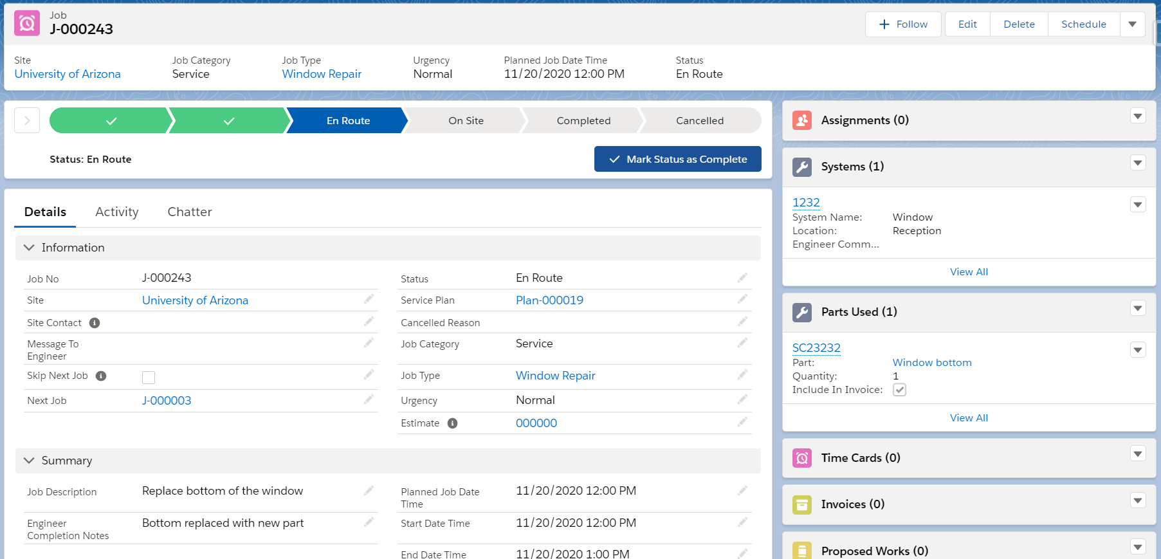This screenshot has width=1161, height=559.
Task: Click the edit pencil next to Service Plan
Action: [742, 299]
